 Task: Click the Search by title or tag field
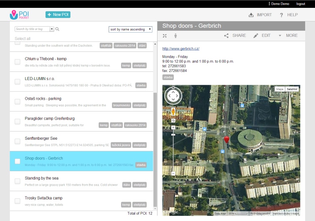[32, 29]
